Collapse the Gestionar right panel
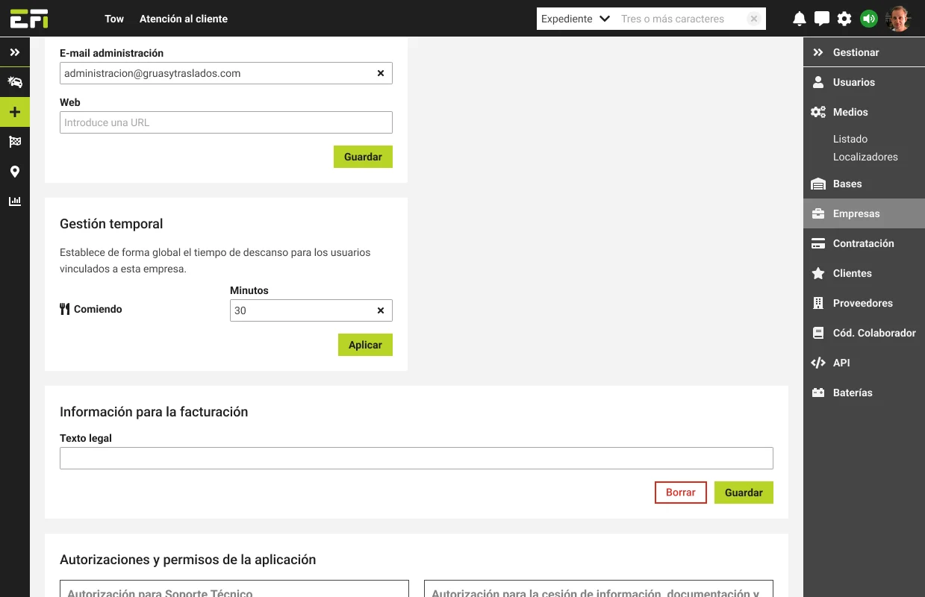925x597 pixels. (818, 52)
